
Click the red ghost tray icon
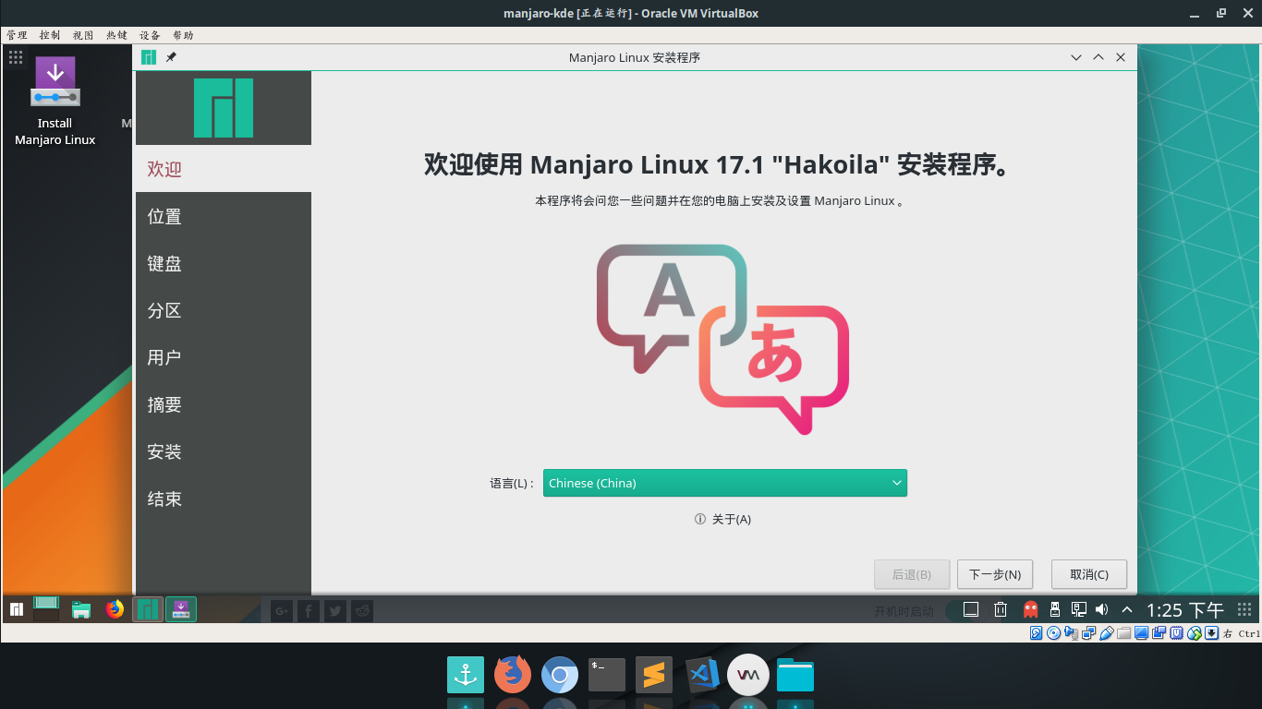point(1030,609)
